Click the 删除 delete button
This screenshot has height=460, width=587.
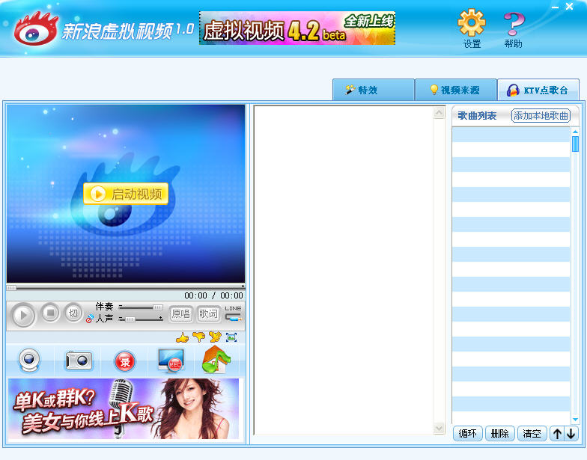click(500, 434)
